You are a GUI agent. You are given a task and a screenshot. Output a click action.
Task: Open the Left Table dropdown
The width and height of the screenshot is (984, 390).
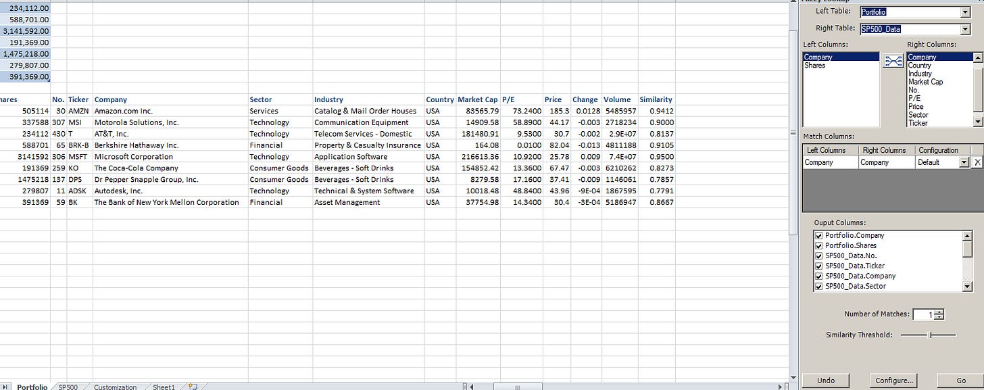(x=965, y=12)
